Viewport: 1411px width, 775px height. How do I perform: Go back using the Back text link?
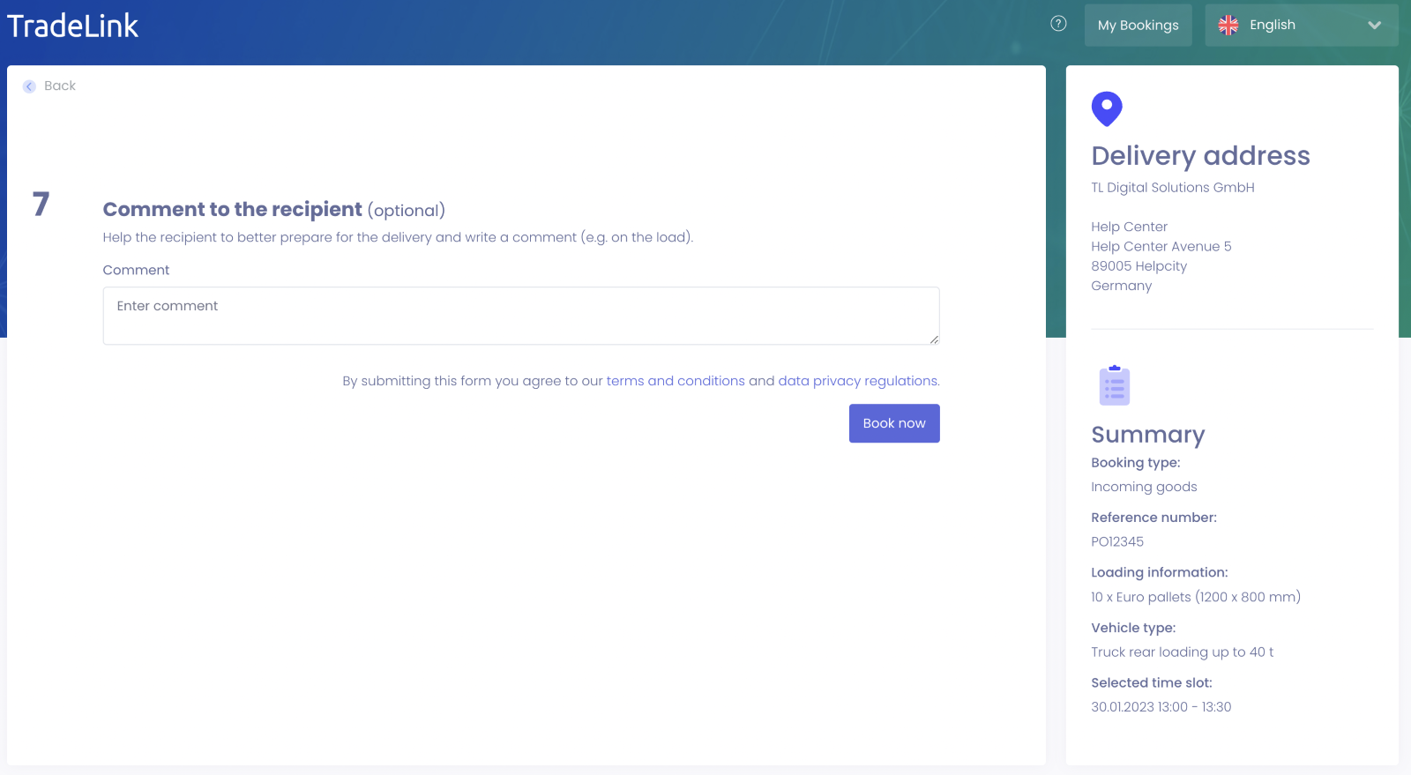click(x=60, y=86)
